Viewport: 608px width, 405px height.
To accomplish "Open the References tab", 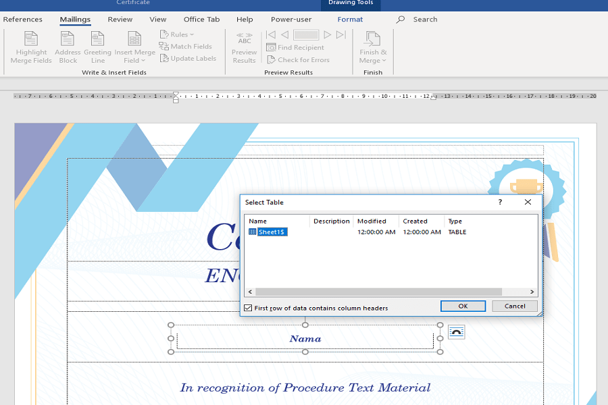I will pyautogui.click(x=22, y=20).
